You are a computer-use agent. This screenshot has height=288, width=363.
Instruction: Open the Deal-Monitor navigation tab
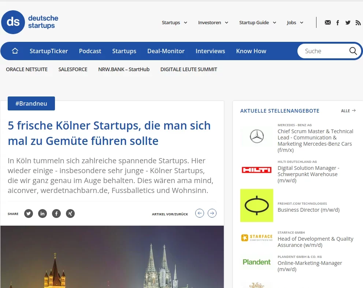166,51
